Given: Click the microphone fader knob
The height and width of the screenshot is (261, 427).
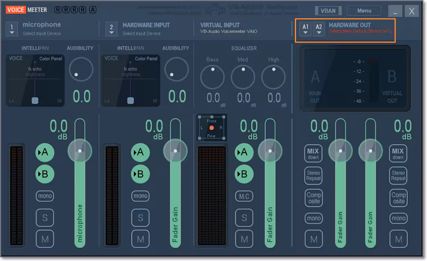Looking at the screenshot, I should point(80,151).
